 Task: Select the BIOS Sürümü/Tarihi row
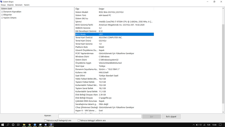coord(114,25)
